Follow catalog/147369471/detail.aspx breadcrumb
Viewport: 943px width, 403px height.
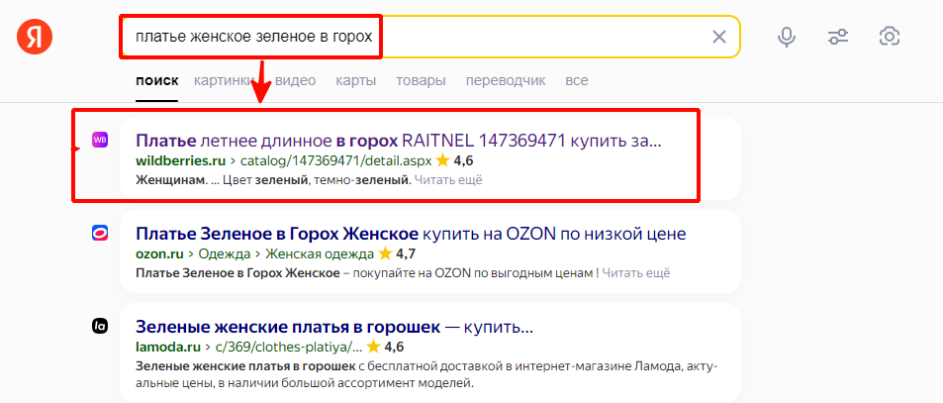tap(336, 161)
